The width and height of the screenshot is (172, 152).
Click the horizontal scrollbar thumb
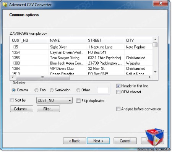[43, 77]
